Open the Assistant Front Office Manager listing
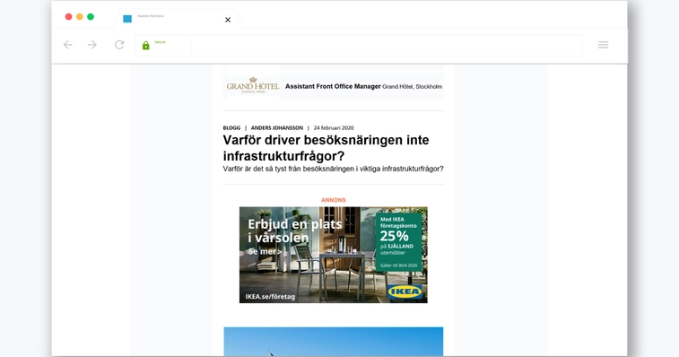The height and width of the screenshot is (357, 679). [x=333, y=86]
